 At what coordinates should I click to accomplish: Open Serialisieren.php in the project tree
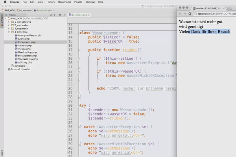[x=26, y=56]
